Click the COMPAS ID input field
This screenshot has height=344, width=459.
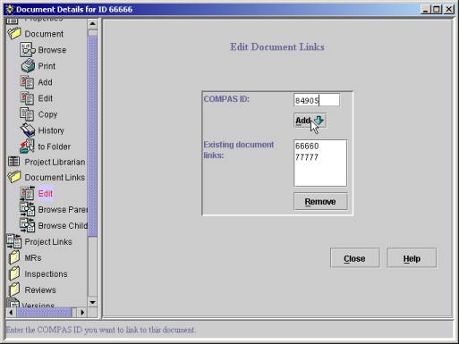317,100
